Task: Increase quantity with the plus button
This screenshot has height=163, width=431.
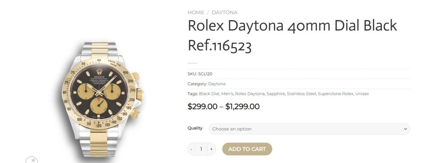Action: click(x=211, y=149)
